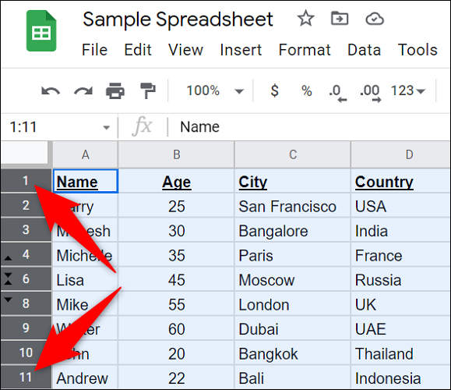Viewport: 451px width, 390px height.
Task: Format as currency with dollar icon
Action: 275,90
